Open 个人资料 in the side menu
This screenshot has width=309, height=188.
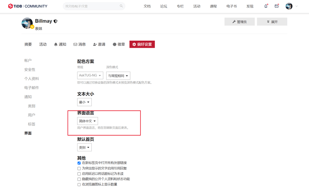click(x=31, y=79)
